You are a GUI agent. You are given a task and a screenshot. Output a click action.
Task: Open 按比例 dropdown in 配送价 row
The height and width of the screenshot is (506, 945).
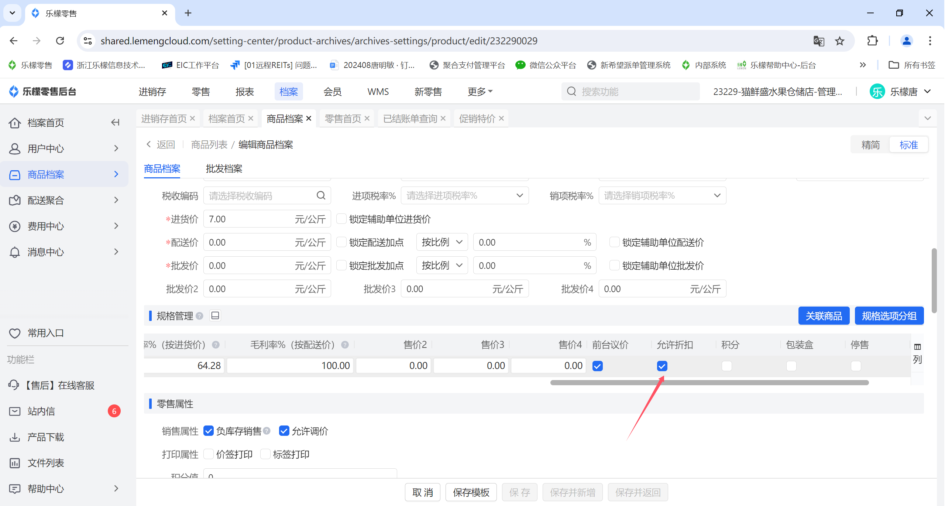pyautogui.click(x=442, y=242)
